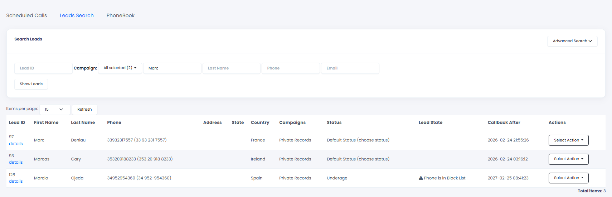Screen dimensions: 612x197
Task: Click the Search Leads heading
Action: coord(28,39)
